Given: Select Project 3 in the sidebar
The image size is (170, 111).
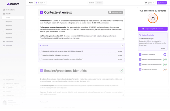Looking at the screenshot, I should [9, 26].
